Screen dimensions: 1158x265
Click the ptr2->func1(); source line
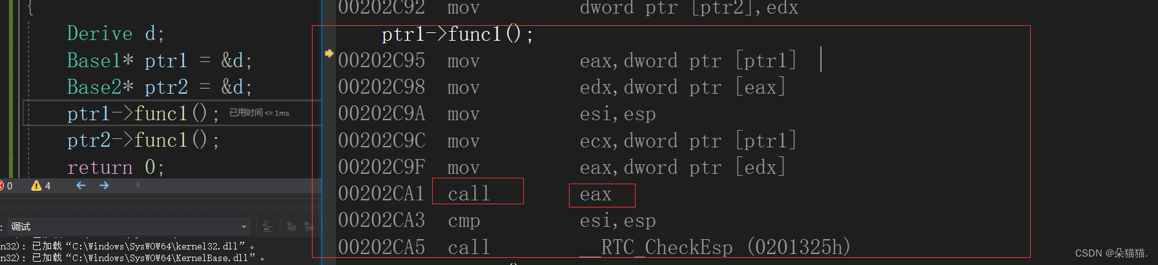(x=143, y=140)
